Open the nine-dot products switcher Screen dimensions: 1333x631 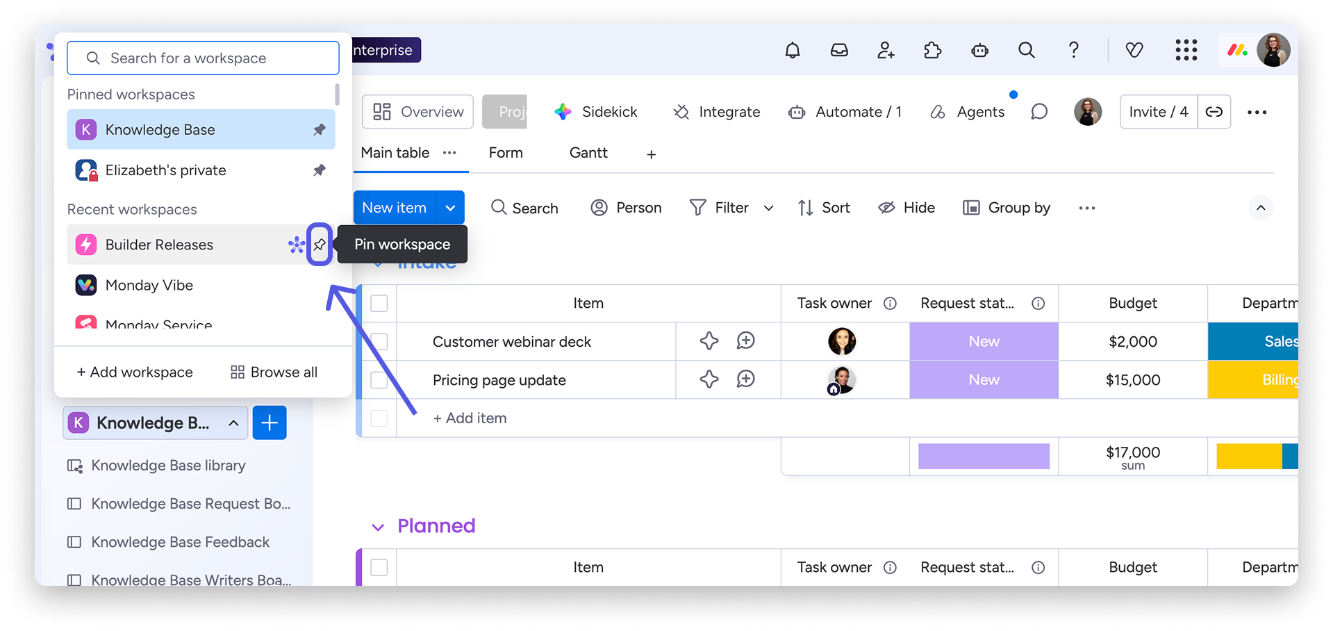pos(1186,50)
